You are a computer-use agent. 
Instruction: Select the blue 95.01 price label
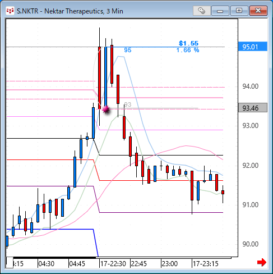[x=253, y=47]
